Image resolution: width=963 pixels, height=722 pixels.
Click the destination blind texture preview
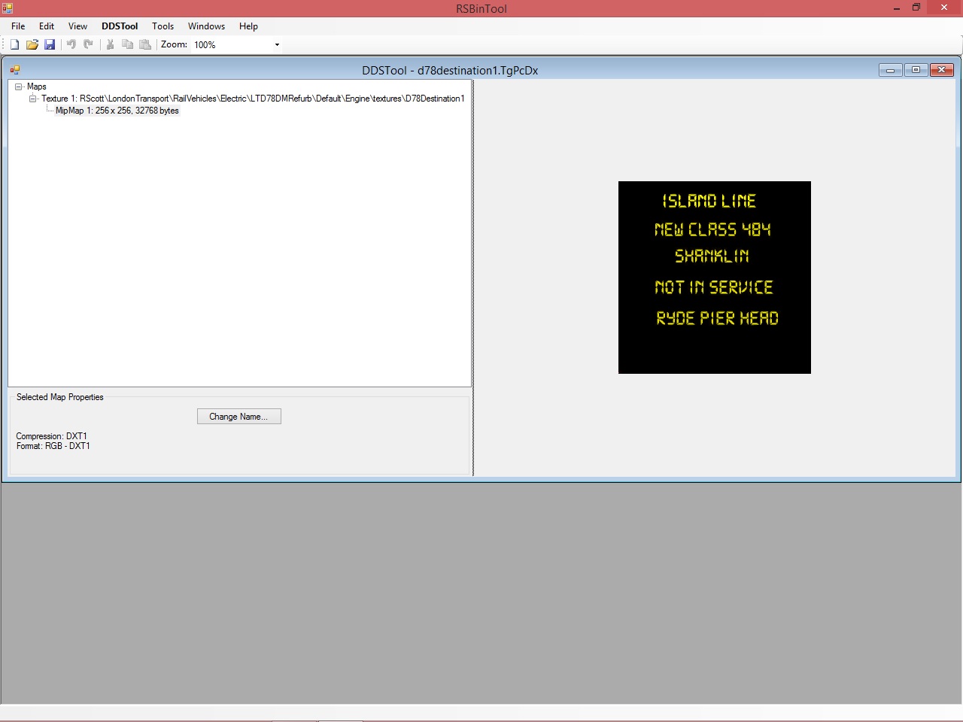[x=715, y=278]
